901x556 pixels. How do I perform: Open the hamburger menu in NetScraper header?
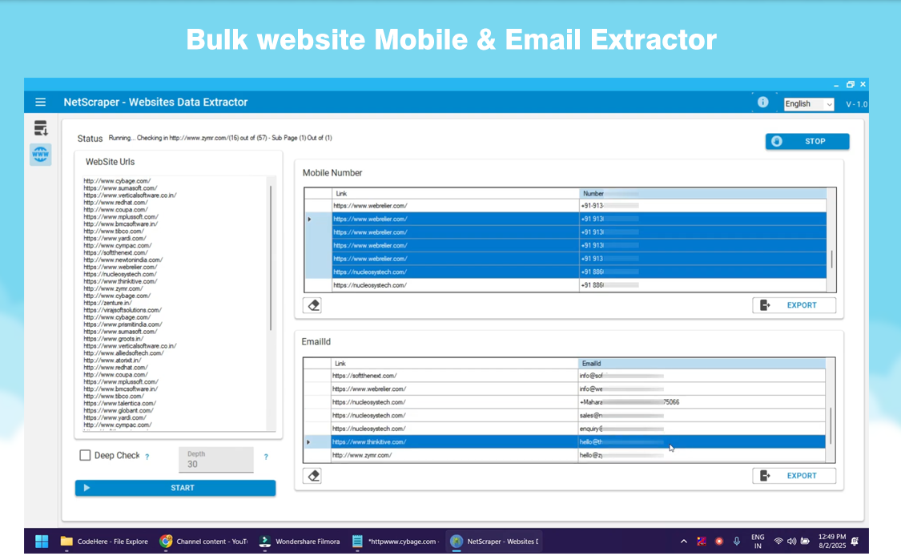coord(40,103)
